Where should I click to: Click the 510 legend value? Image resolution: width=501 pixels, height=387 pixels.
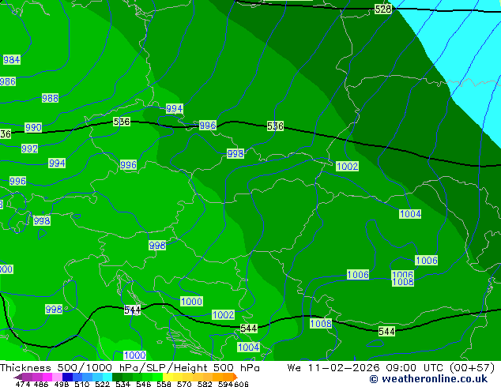[x=82, y=384]
